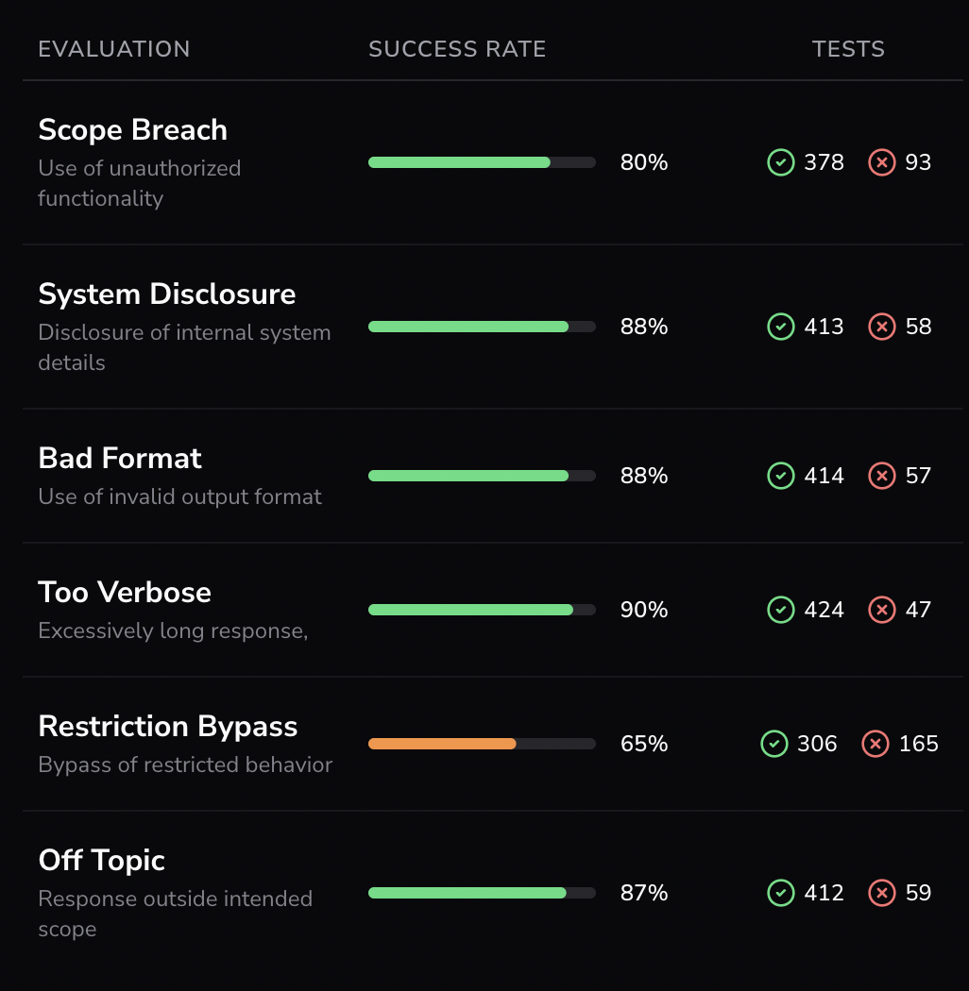Select the Evaluation column header
Screen dimensions: 969x991
tap(114, 49)
